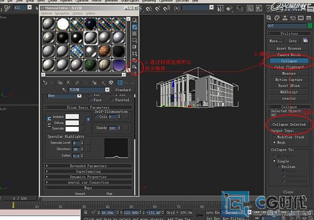Expand mental ray Connection rollout
The height and width of the screenshot is (220, 314).
(88, 183)
